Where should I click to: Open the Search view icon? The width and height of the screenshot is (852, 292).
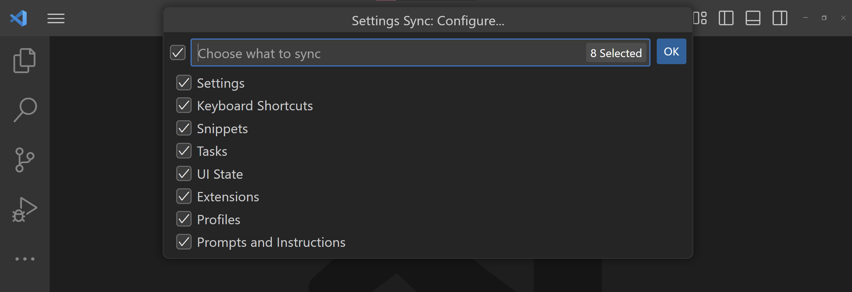click(25, 110)
